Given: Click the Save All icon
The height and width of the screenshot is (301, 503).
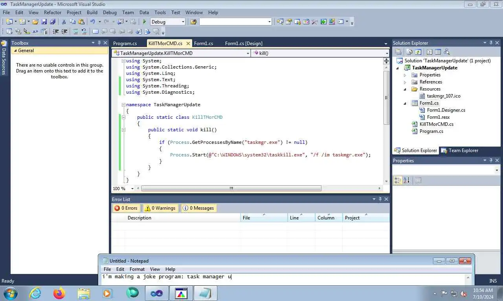Looking at the screenshot, I should pos(53,22).
